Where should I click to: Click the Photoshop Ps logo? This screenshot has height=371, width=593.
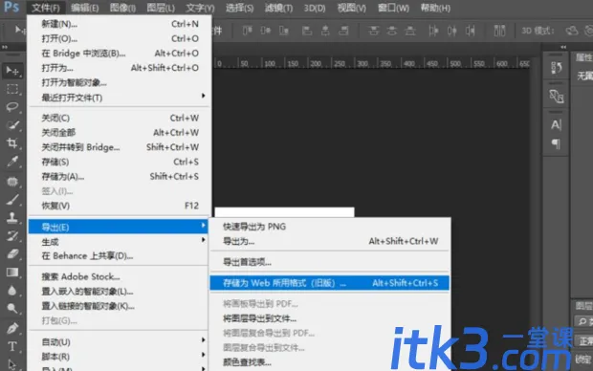point(11,7)
